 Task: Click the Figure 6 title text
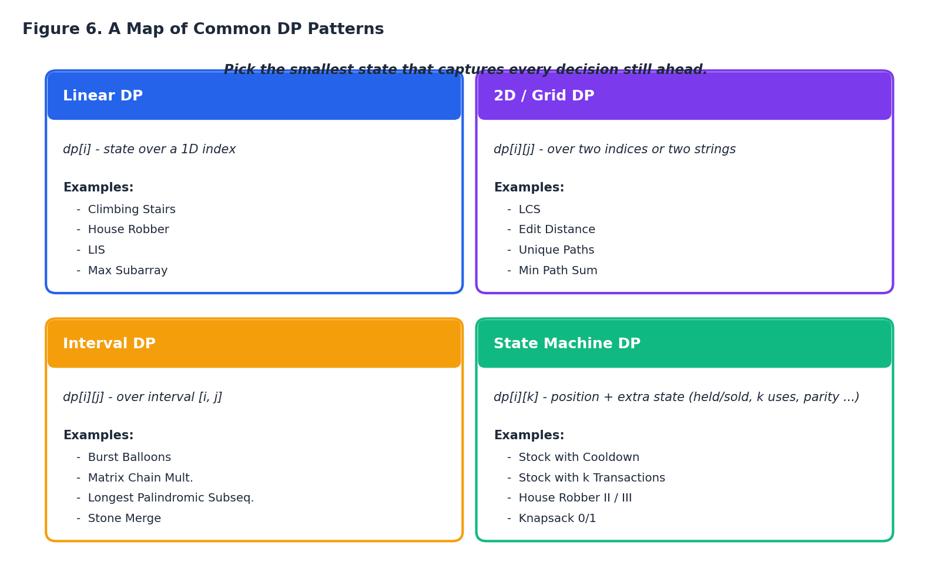pos(203,29)
